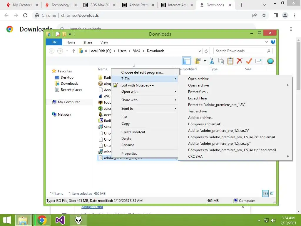Click the volume speaker tray icon
Image resolution: width=301 pixels, height=226 pixels.
[x=273, y=220]
